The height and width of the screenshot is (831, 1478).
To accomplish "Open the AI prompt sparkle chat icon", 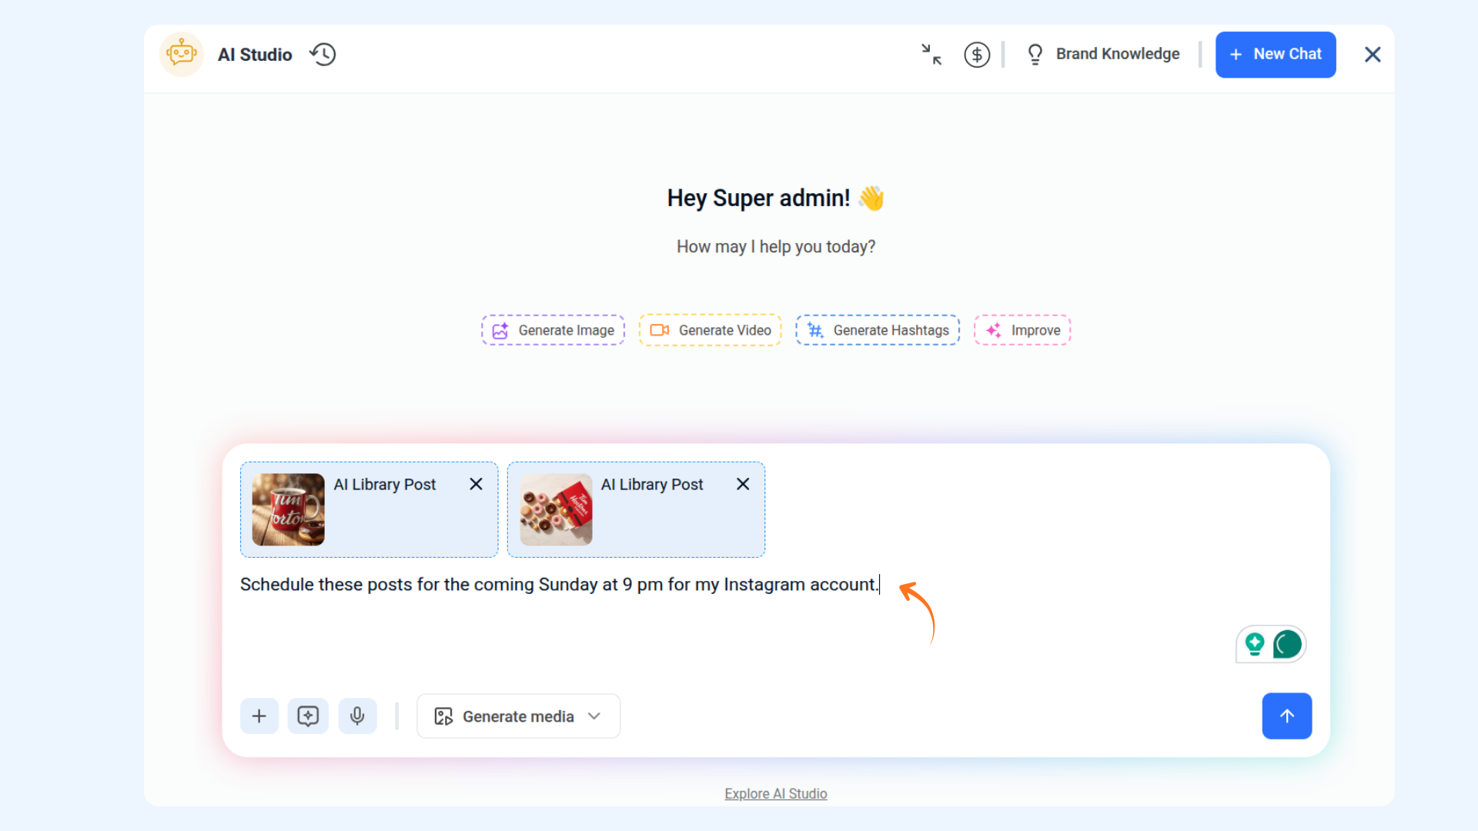I will (x=308, y=716).
